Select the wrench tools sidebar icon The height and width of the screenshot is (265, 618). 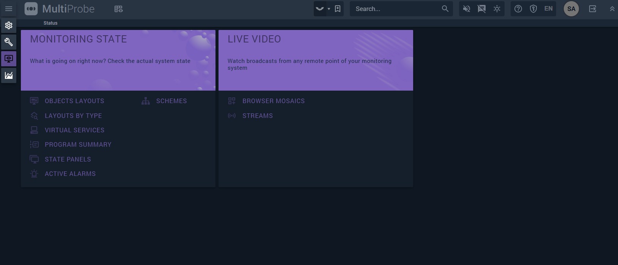point(8,42)
